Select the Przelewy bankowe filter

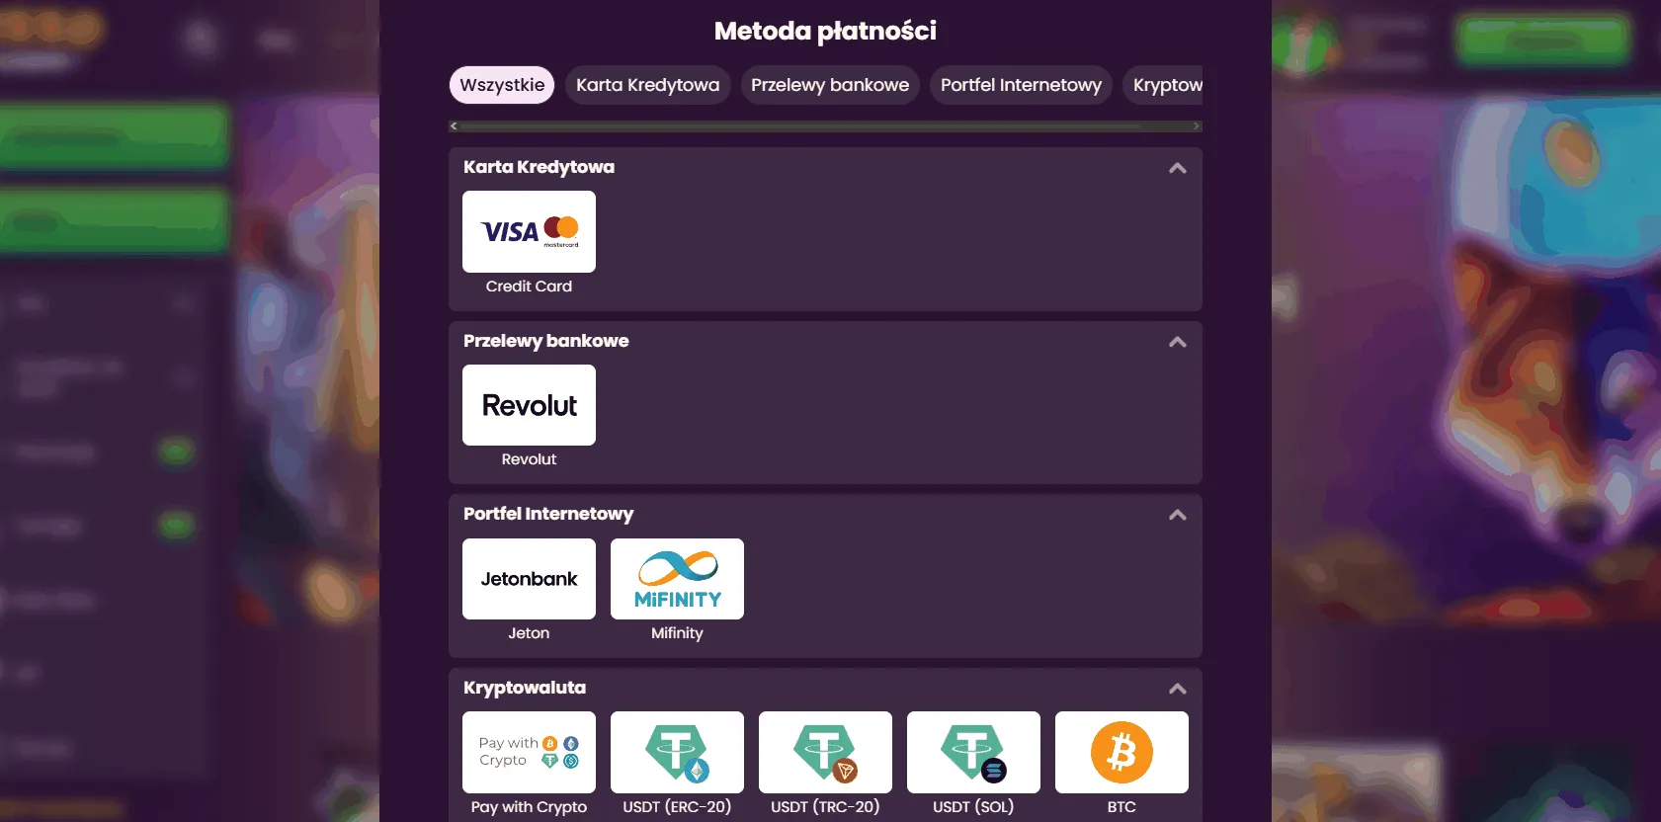point(829,85)
